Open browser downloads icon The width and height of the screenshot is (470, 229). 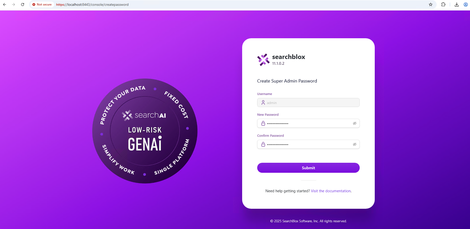point(457,4)
